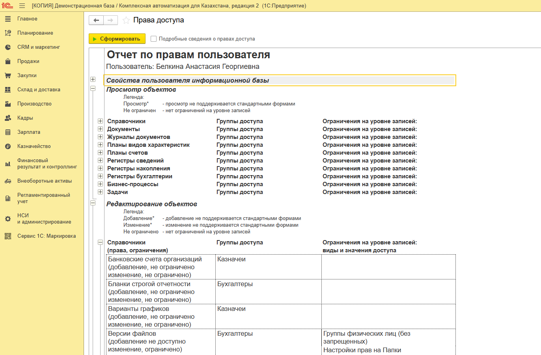Expand Свойства пользователя информационной базы section
The width and height of the screenshot is (541, 355).
[x=93, y=80]
